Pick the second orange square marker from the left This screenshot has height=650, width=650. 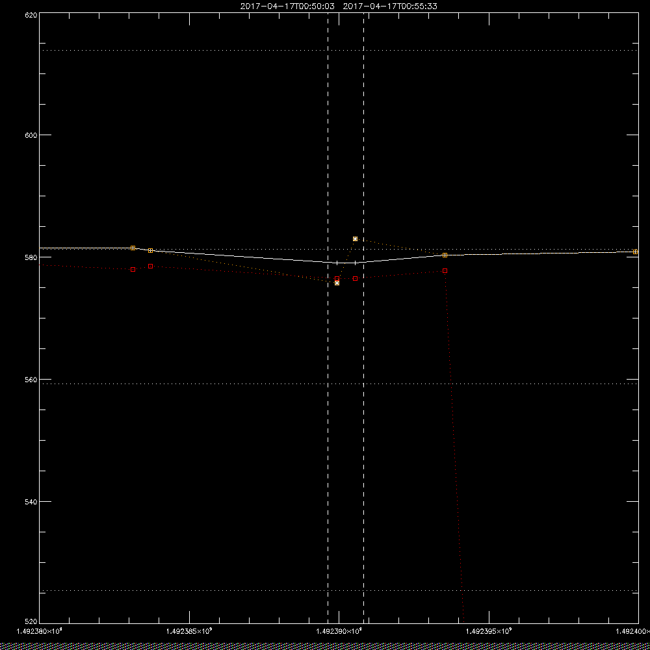pos(151,250)
